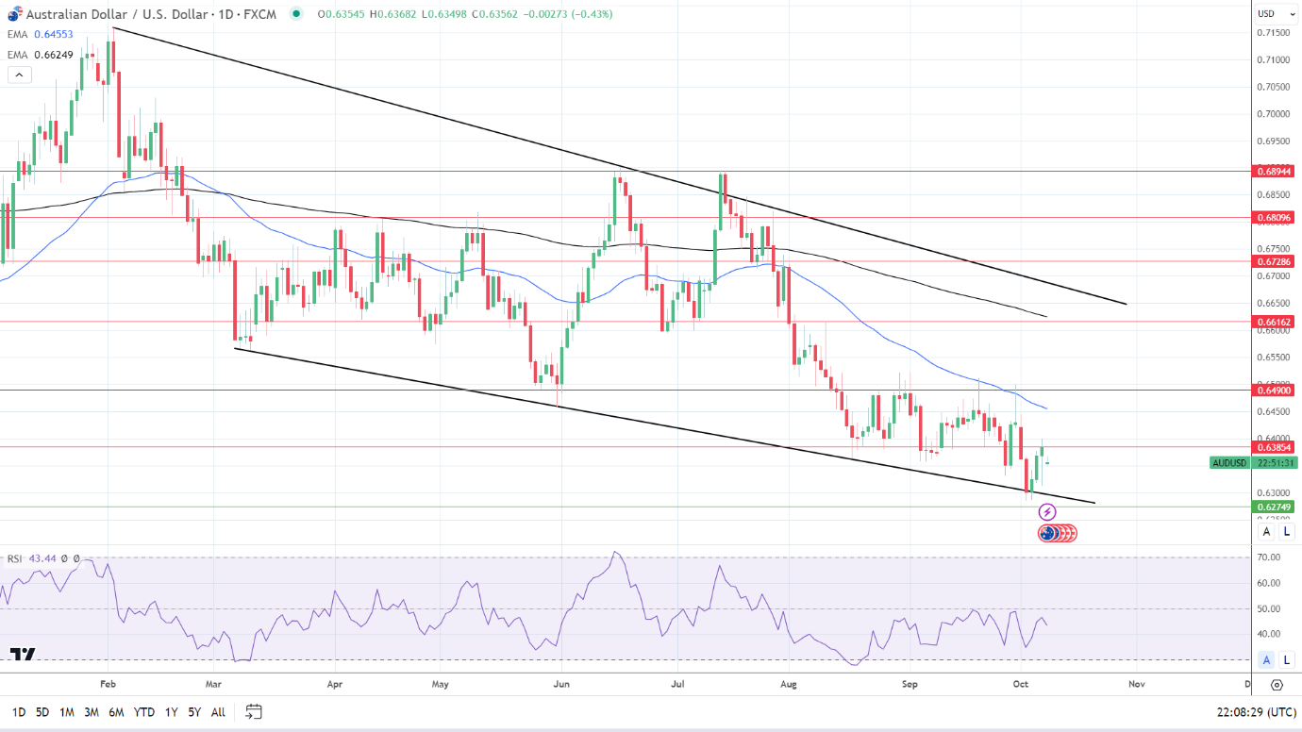Click the open value O0.63545
Screen dimensions: 1302x732
click(340, 14)
